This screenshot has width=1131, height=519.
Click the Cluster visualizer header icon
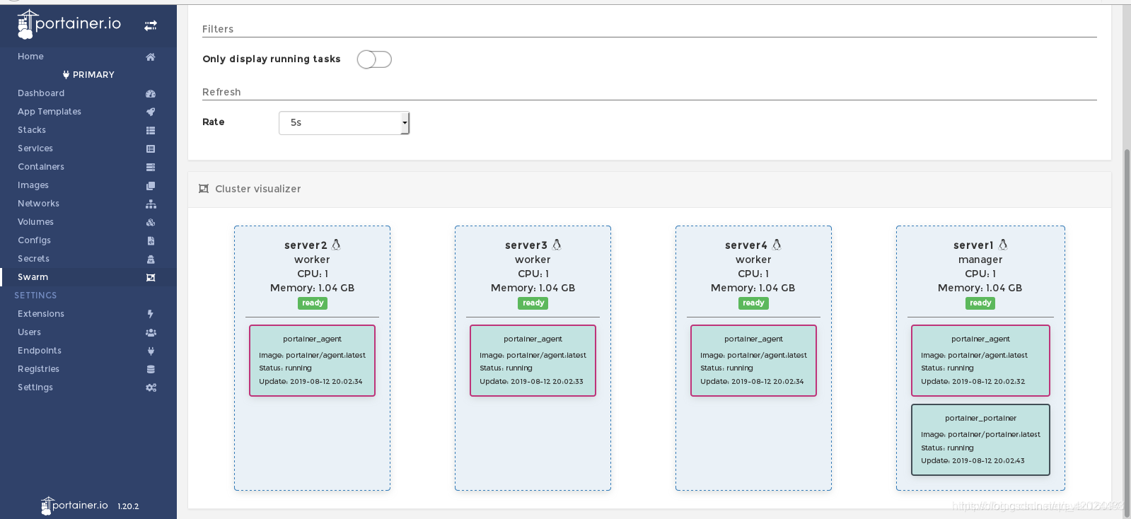click(x=204, y=189)
